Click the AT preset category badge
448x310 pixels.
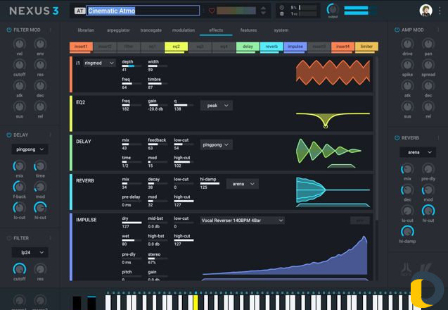click(79, 11)
